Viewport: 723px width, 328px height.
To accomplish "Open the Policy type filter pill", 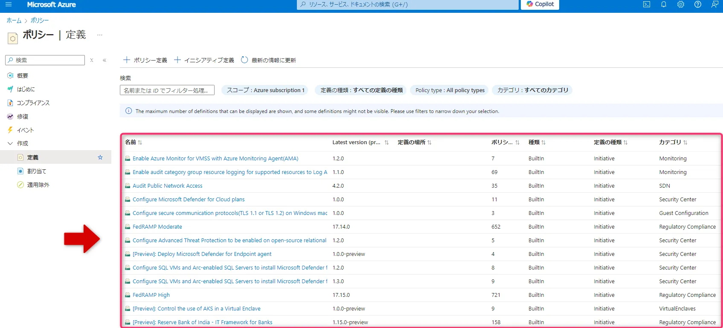I will tap(450, 90).
